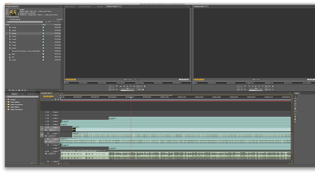This screenshot has width=315, height=174.
Task: Click New Item icon in Project panel
Action: (x=22, y=90)
